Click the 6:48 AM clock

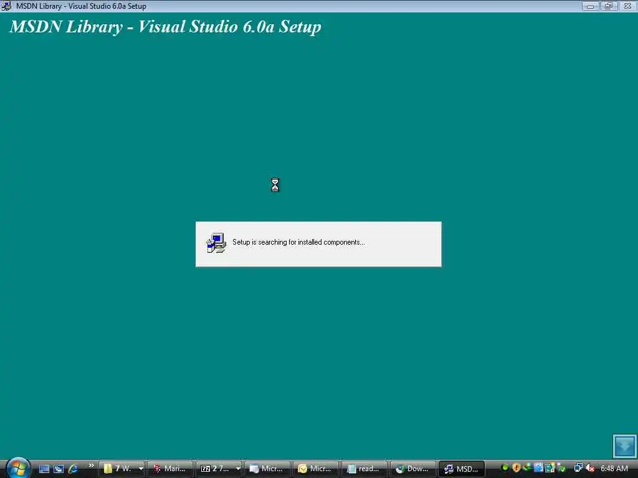point(614,469)
